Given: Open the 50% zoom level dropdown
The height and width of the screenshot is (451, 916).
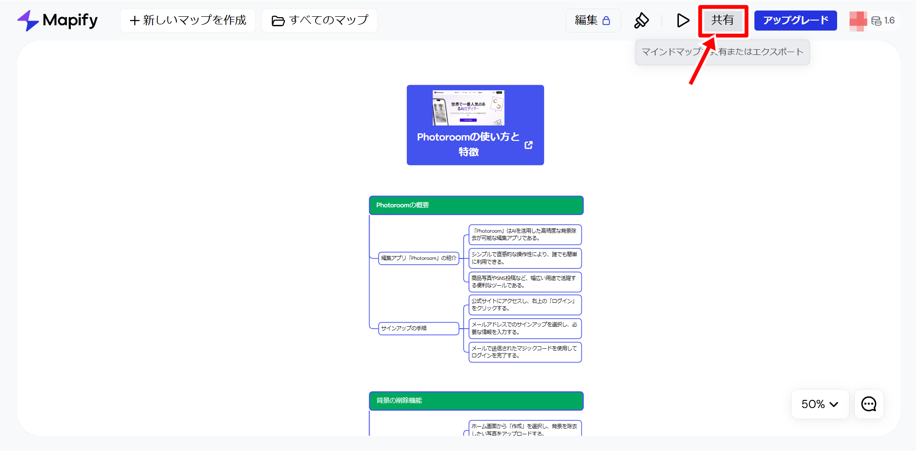Looking at the screenshot, I should [x=820, y=404].
